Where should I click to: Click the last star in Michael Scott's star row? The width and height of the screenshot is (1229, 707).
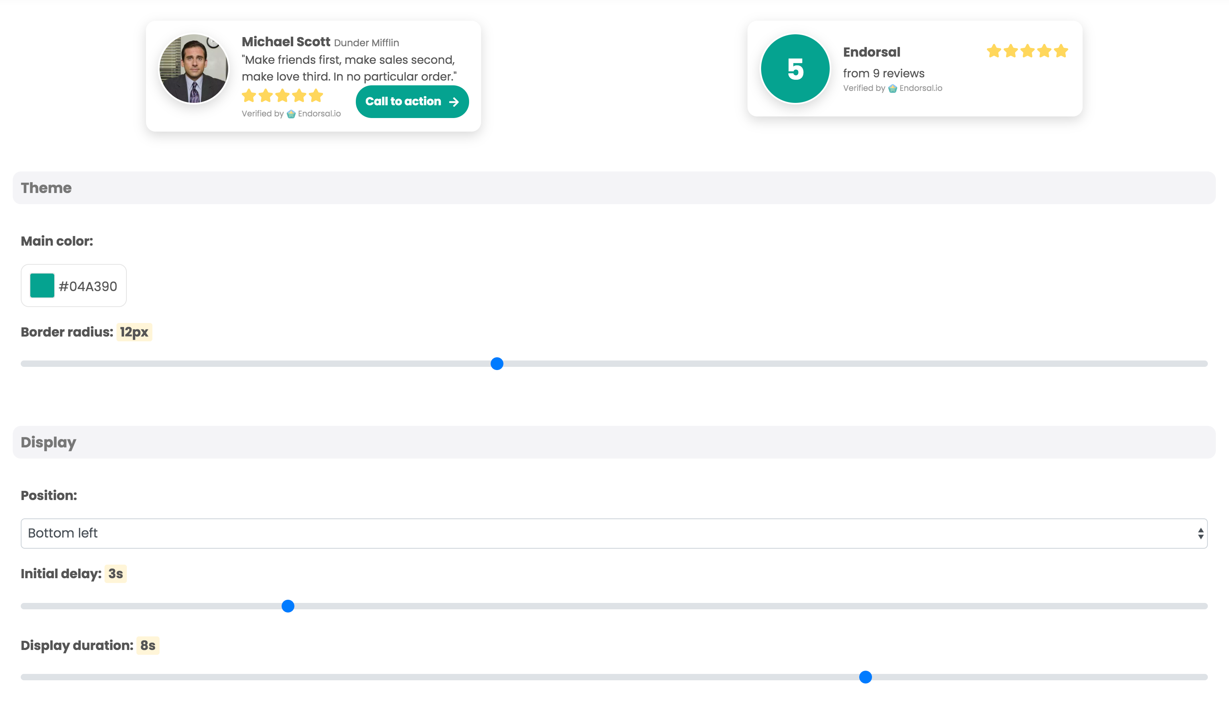(x=316, y=96)
